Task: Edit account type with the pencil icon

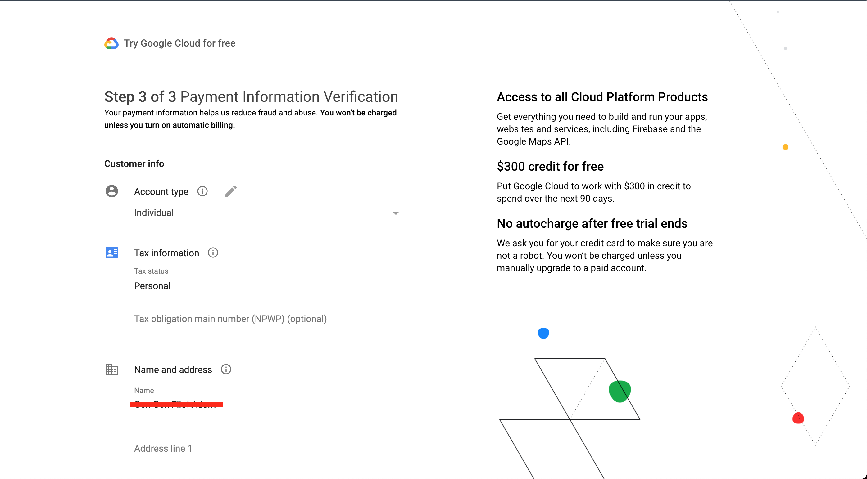Action: pos(231,191)
